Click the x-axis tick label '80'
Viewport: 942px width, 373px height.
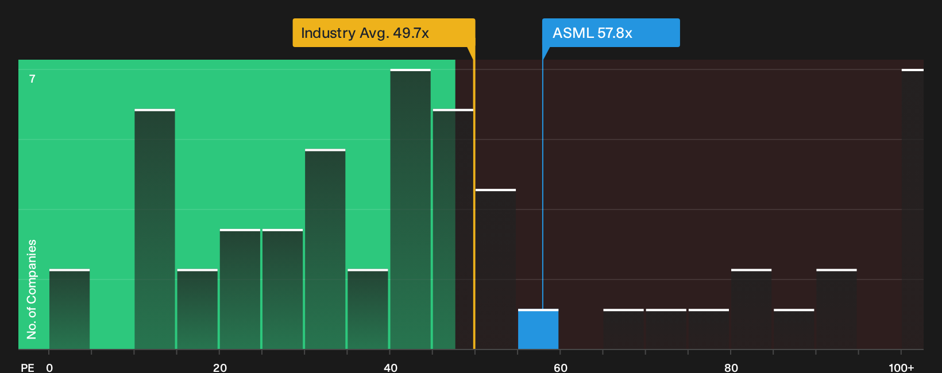tap(731, 367)
